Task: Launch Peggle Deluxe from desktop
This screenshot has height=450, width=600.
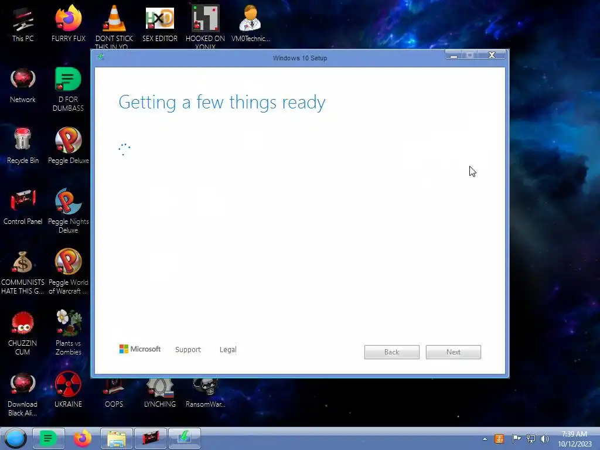Action: 68,146
